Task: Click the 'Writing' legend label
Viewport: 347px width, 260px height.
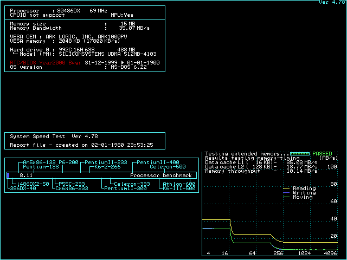Action: point(304,193)
